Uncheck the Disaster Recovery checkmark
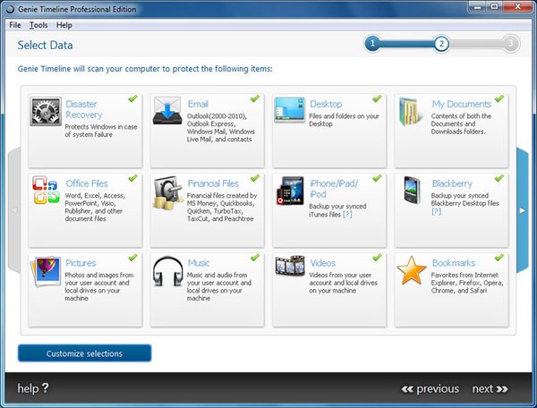Screen dimensions: 537x408 coord(132,98)
